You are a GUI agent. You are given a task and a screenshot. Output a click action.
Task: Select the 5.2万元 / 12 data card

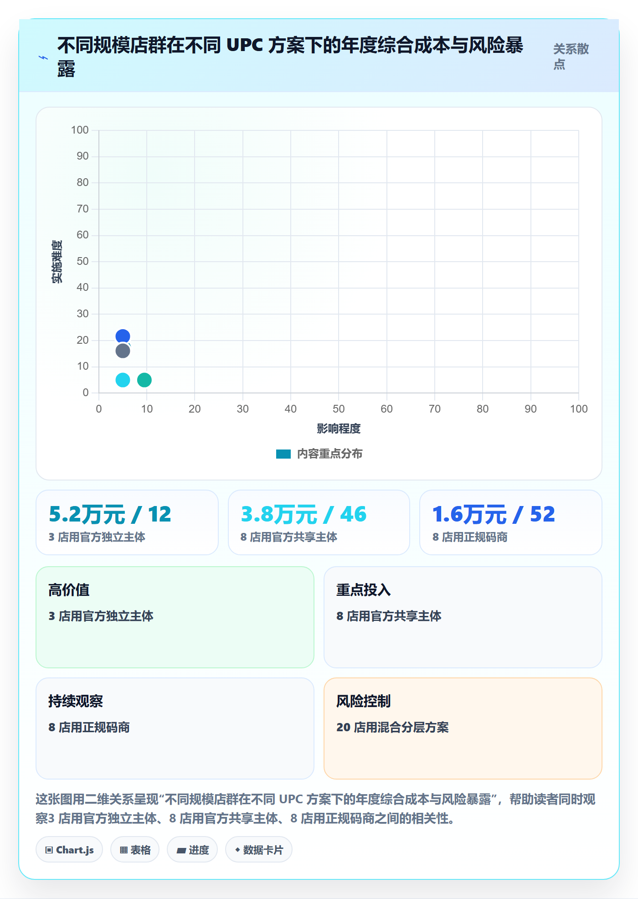click(127, 522)
